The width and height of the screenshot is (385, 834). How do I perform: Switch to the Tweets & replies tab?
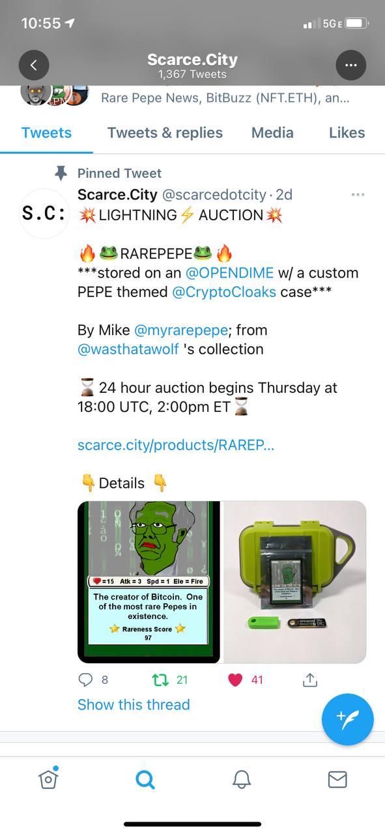click(x=165, y=132)
